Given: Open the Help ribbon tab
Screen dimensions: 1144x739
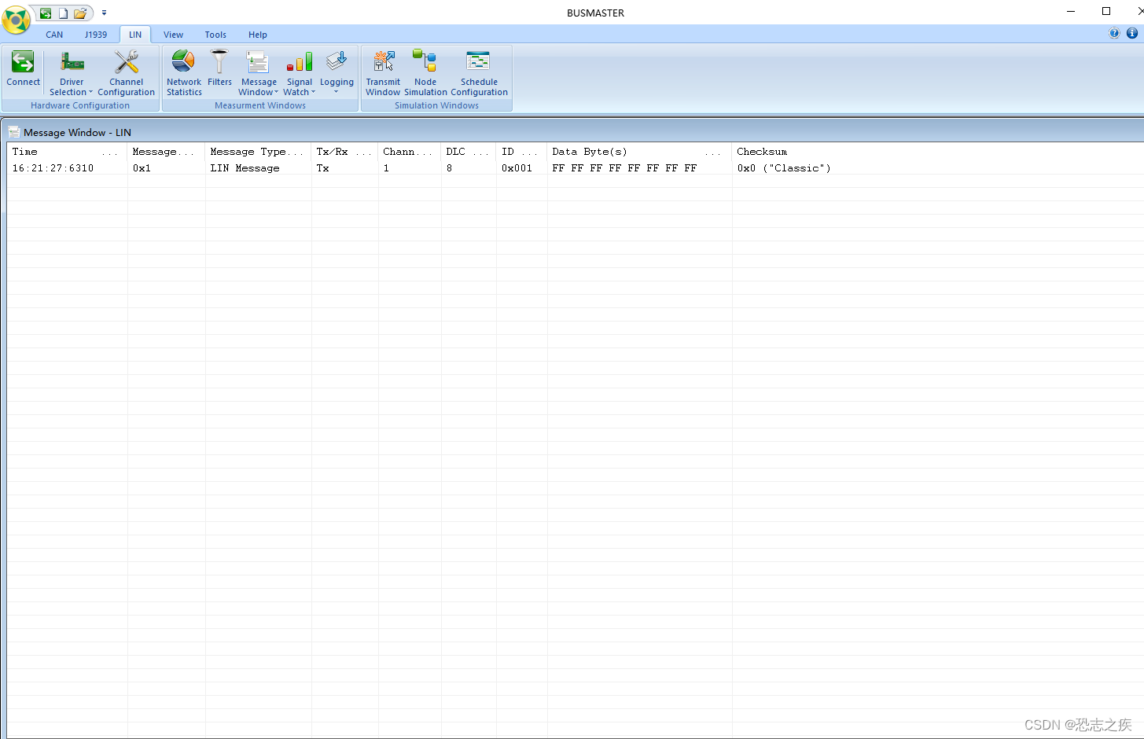Looking at the screenshot, I should [258, 35].
